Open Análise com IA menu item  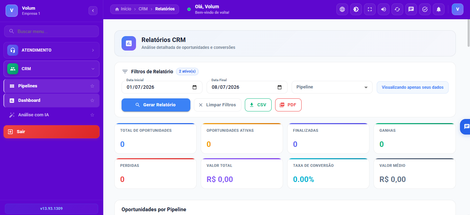51,115
